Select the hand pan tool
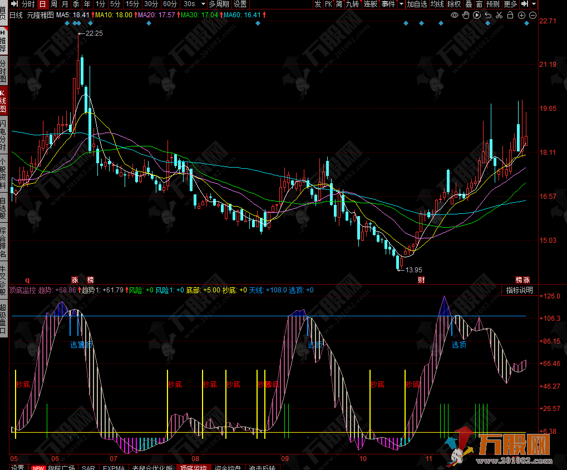Viewport: 567px width, 470px height. point(466,15)
